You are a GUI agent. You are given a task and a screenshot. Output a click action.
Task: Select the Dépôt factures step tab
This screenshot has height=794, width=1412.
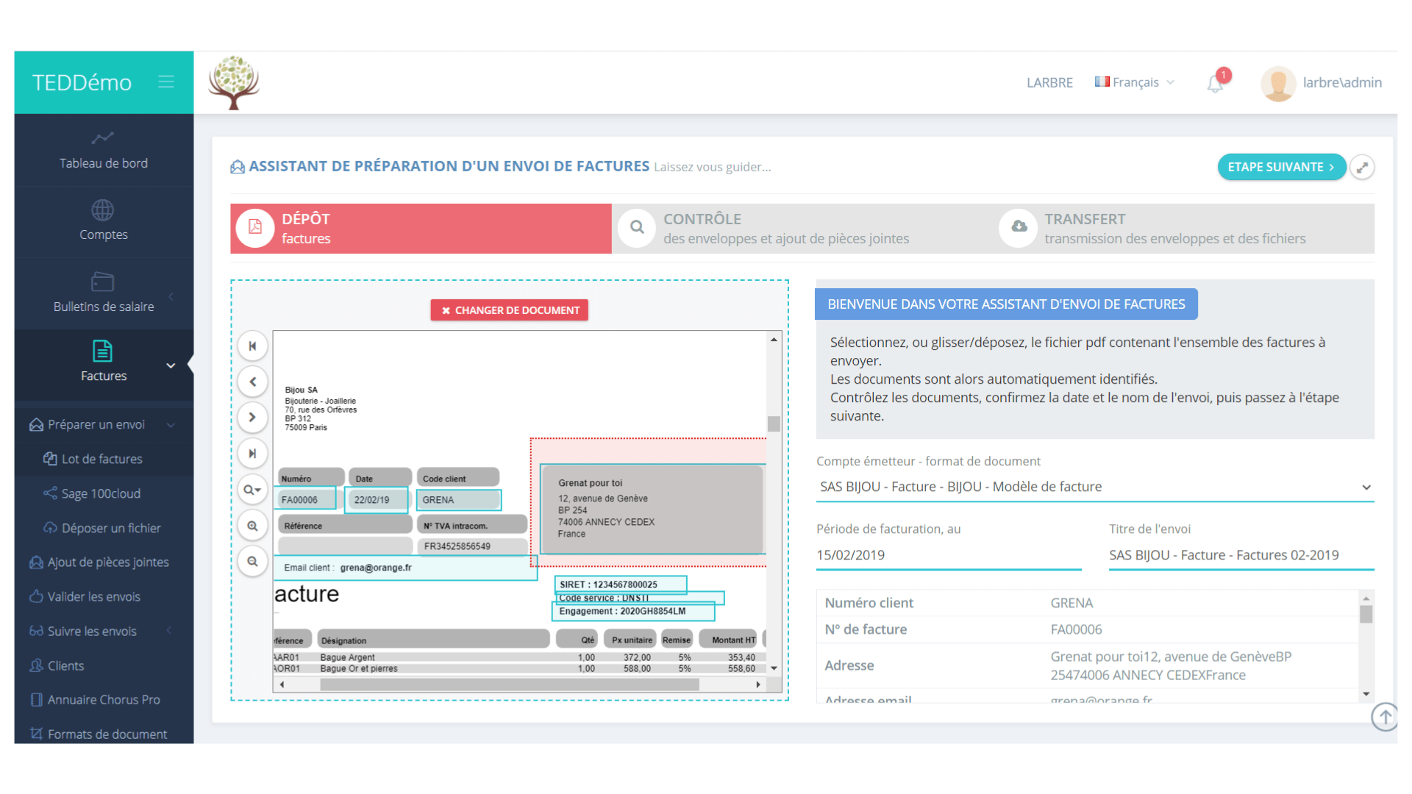[421, 229]
